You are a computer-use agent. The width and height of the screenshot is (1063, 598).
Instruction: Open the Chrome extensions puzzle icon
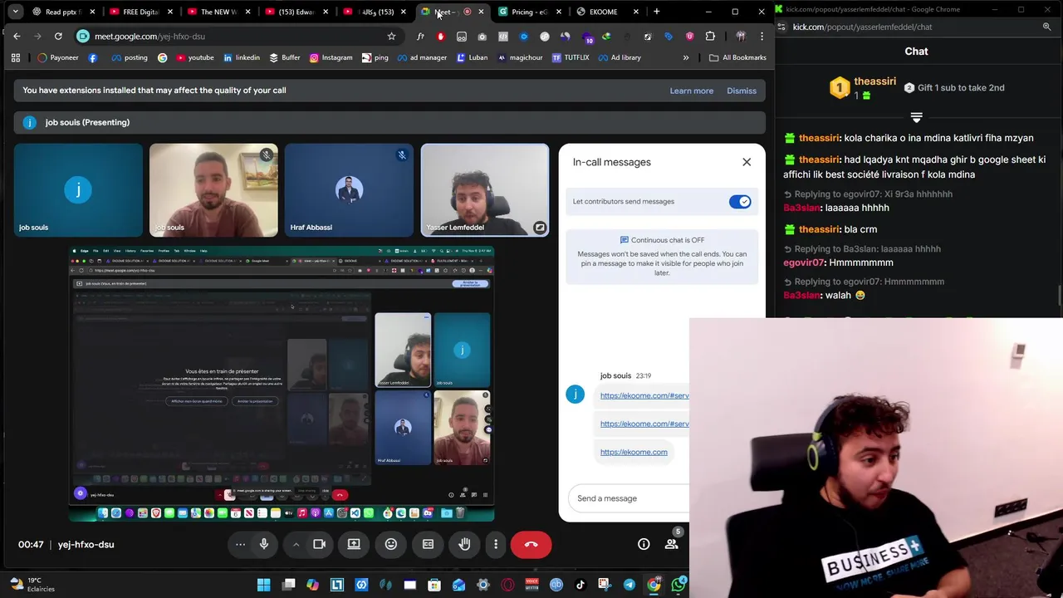click(710, 37)
